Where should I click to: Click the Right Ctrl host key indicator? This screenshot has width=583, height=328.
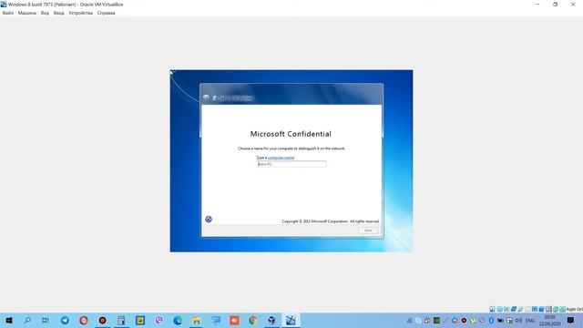pyautogui.click(x=575, y=310)
